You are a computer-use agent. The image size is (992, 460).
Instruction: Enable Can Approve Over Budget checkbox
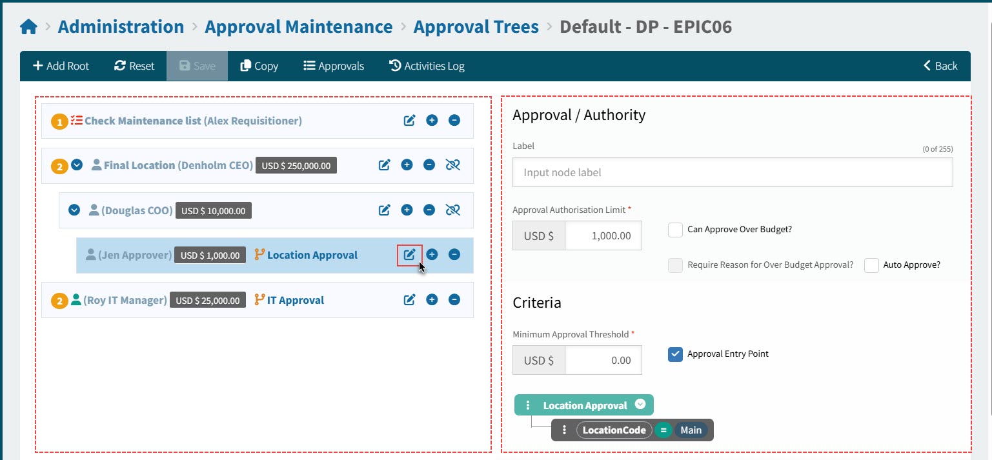click(x=675, y=230)
